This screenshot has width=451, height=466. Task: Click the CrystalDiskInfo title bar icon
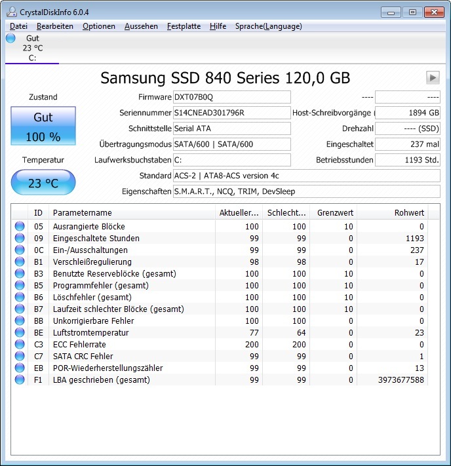click(12, 12)
